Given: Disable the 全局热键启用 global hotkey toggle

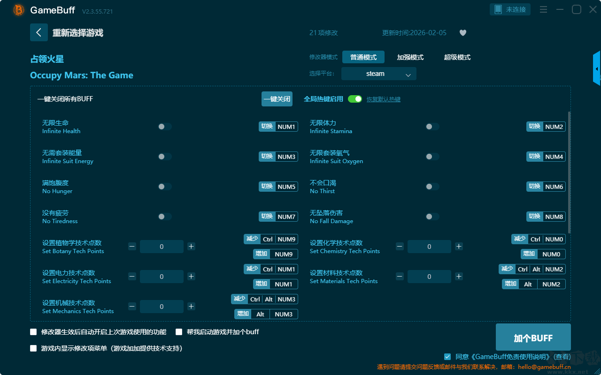Looking at the screenshot, I should coord(355,99).
